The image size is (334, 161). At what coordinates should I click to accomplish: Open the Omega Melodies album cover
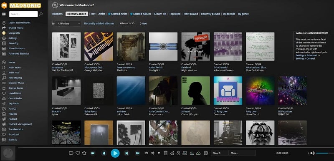(99, 47)
